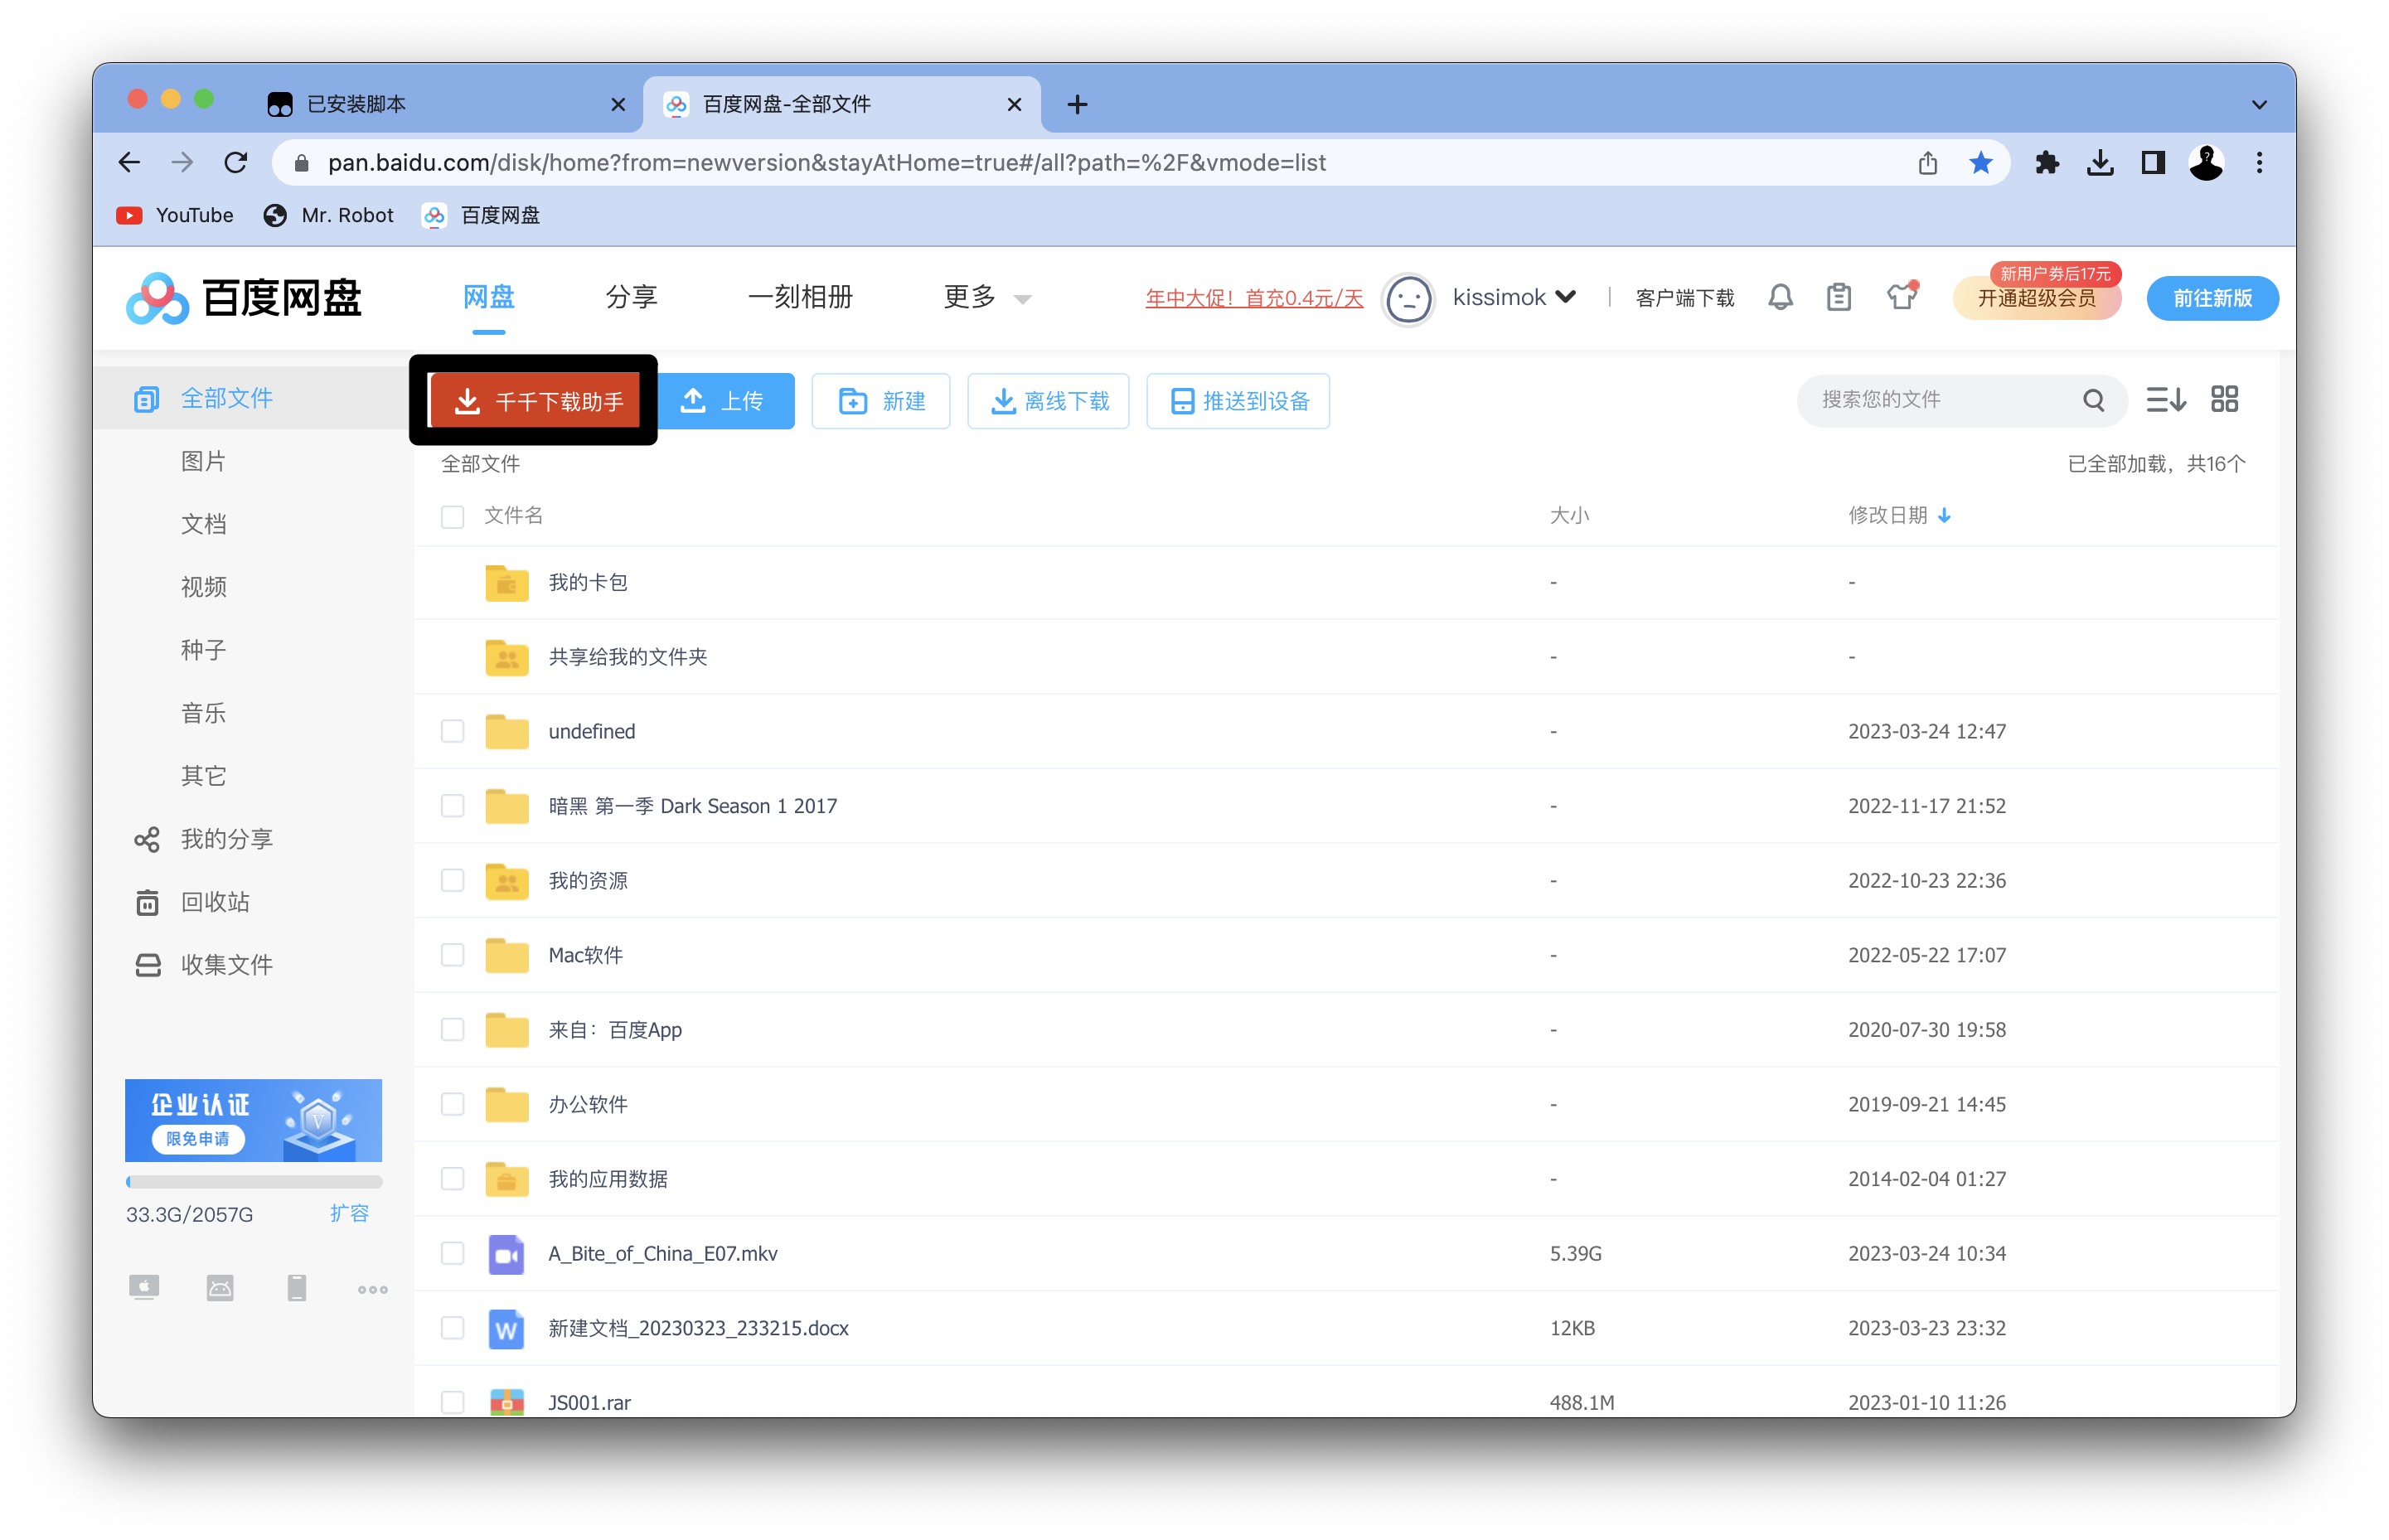This screenshot has height=1540, width=2389.
Task: Select checkbox for A_Bite_of_China_E07.mkv
Action: [x=453, y=1253]
